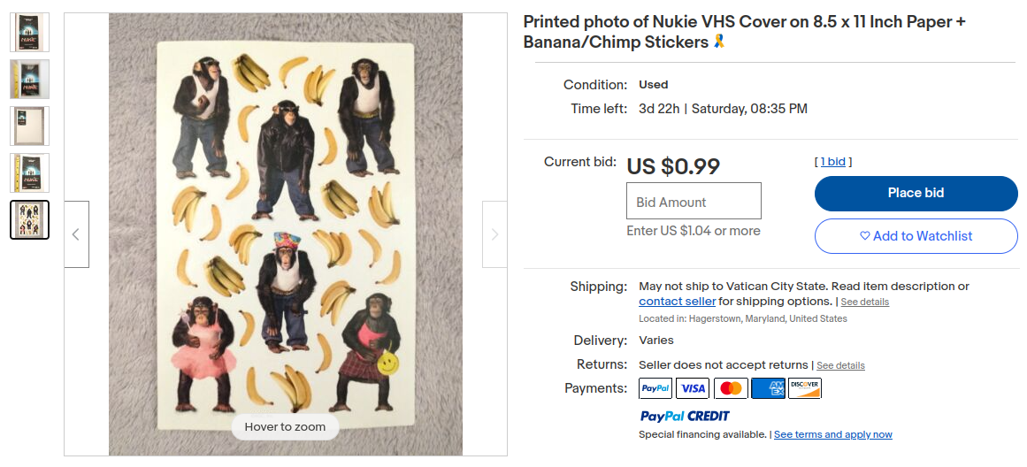Add item to Watchlist
Viewport: 1027px width, 467px height.
tap(916, 236)
